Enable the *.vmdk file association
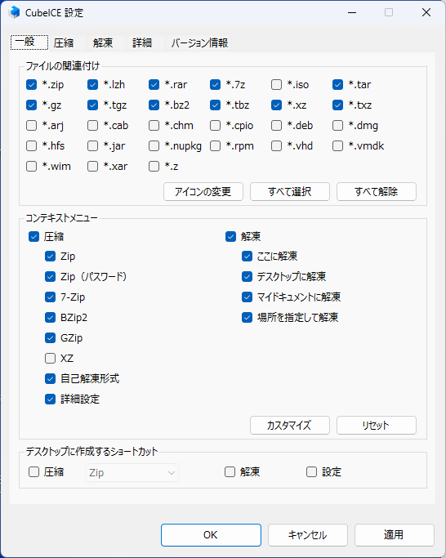Viewport: 446px width, 558px height. pos(337,146)
